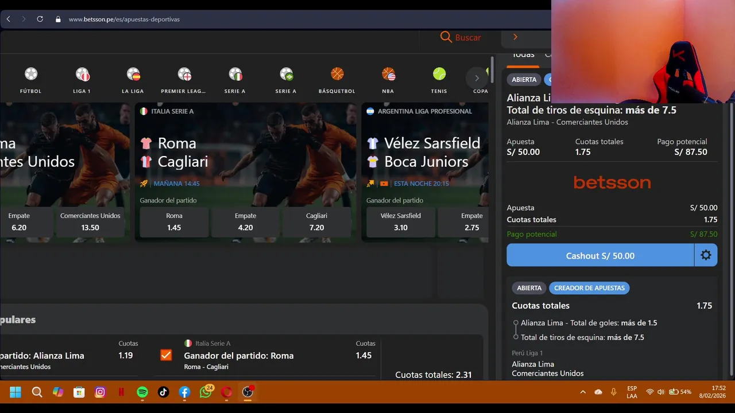Viewport: 735px width, 413px height.
Task: Open the Windows Start menu
Action: pos(16,392)
